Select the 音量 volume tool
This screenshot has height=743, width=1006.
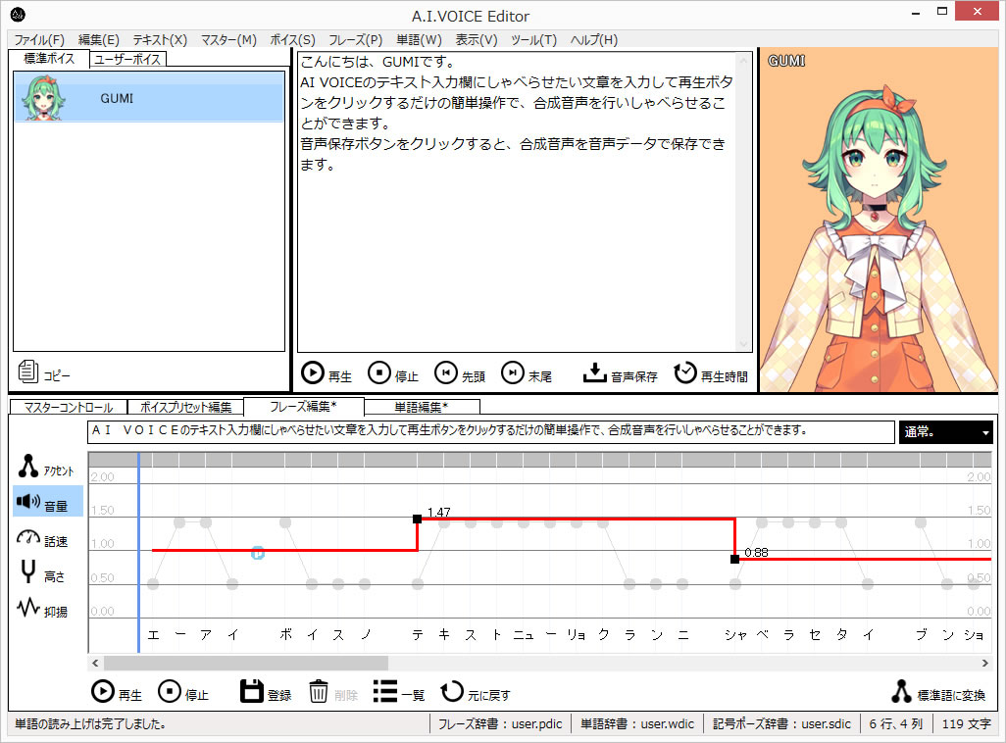[47, 502]
